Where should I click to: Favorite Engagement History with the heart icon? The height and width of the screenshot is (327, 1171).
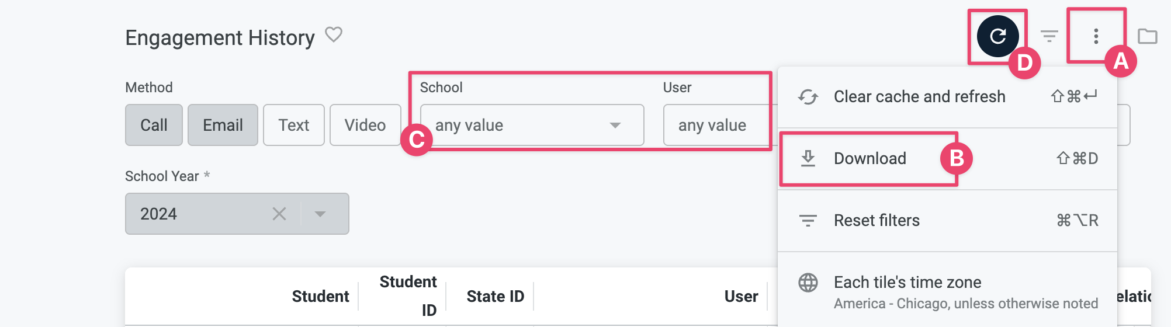click(x=334, y=34)
